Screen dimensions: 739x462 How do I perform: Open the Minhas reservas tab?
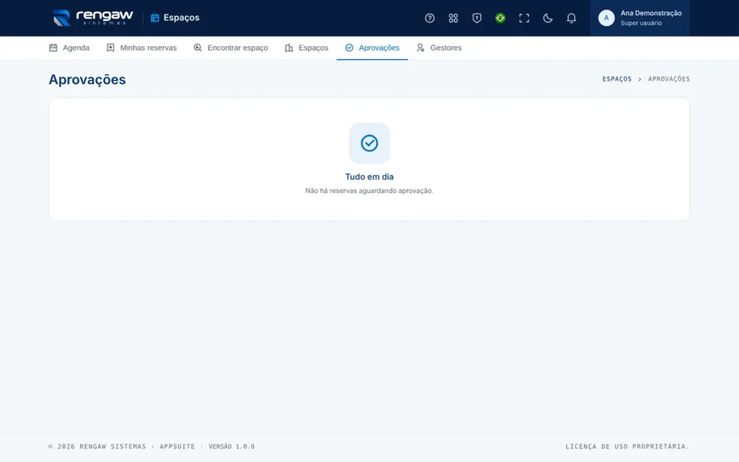[141, 48]
